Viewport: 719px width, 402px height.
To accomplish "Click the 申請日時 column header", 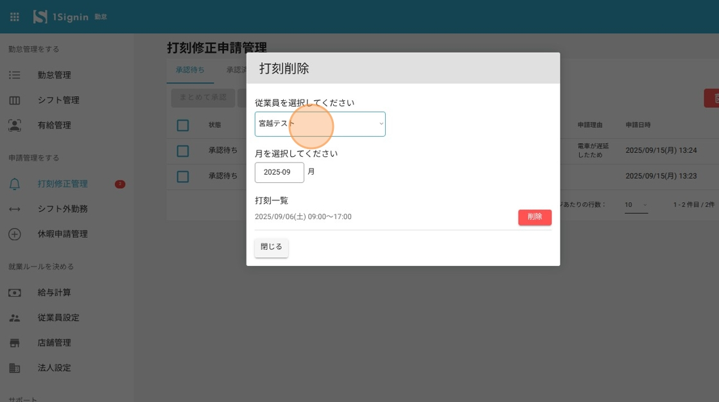I will coord(638,125).
